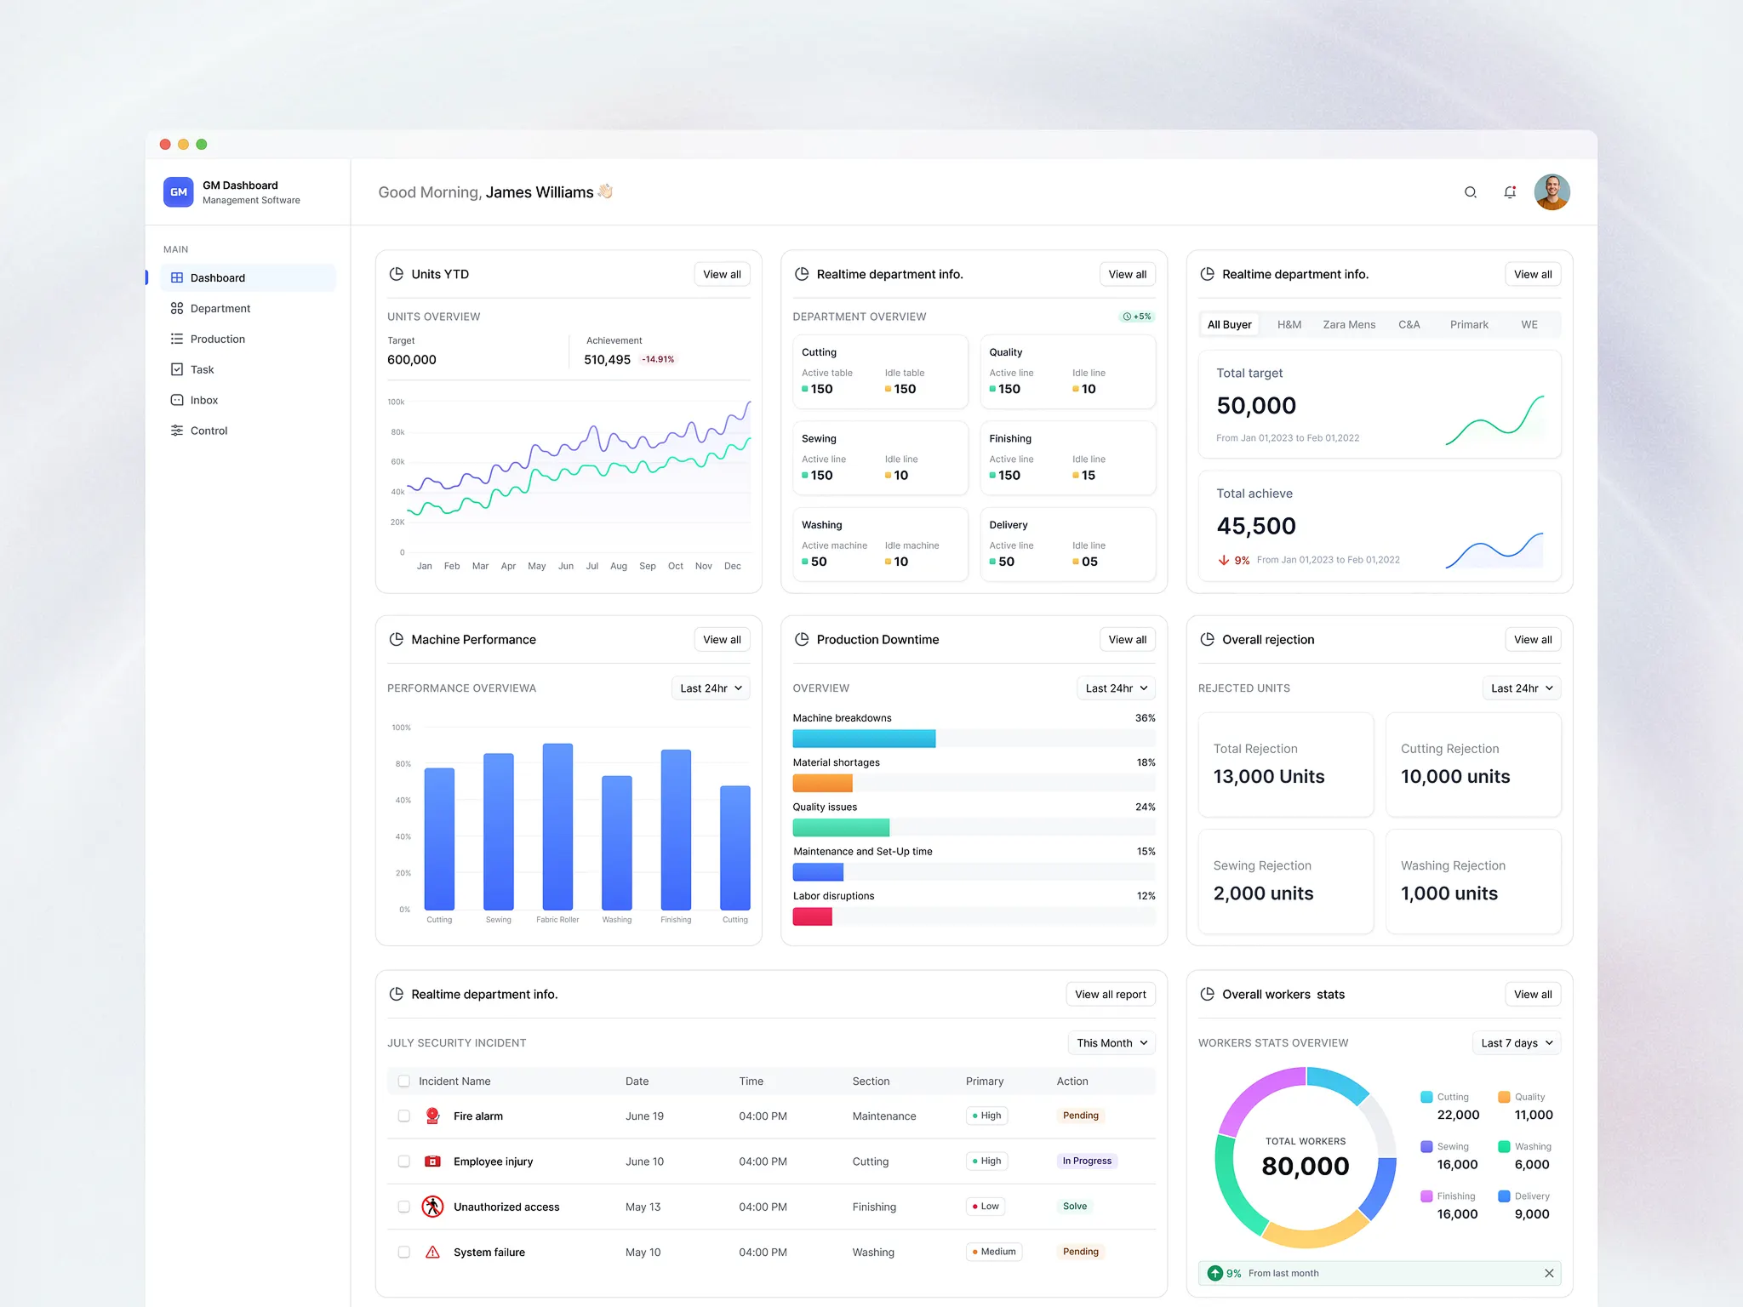
Task: Change Last 7 days dropdown in workers stats
Action: pyautogui.click(x=1515, y=1042)
